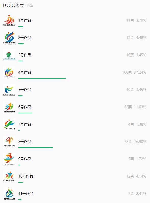View the 9号作品 logo thumbnail
The width and height of the screenshot is (150, 203).
point(9,159)
